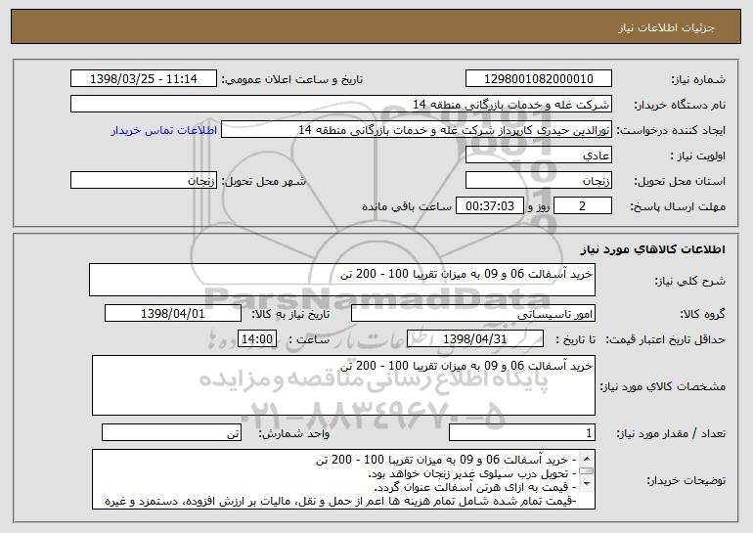The image size is (753, 533).
Task: Click the label شماره نیاز
Action: [x=698, y=80]
